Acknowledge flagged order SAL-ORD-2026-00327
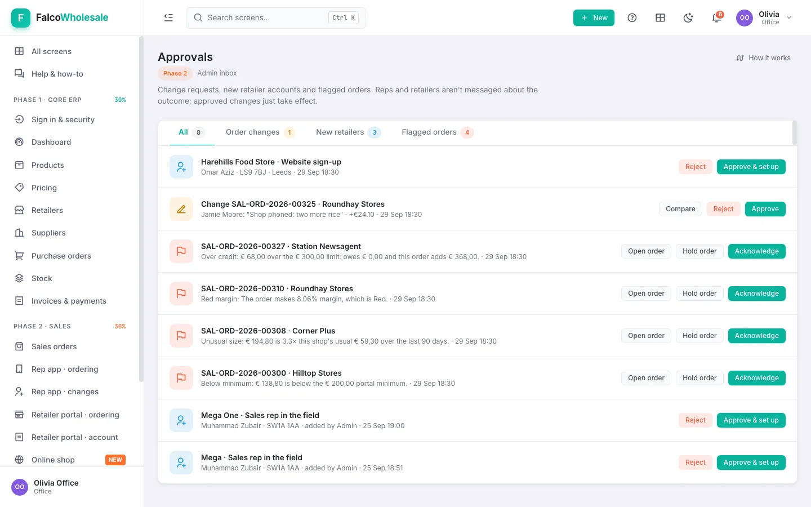Image resolution: width=811 pixels, height=507 pixels. pyautogui.click(x=756, y=251)
